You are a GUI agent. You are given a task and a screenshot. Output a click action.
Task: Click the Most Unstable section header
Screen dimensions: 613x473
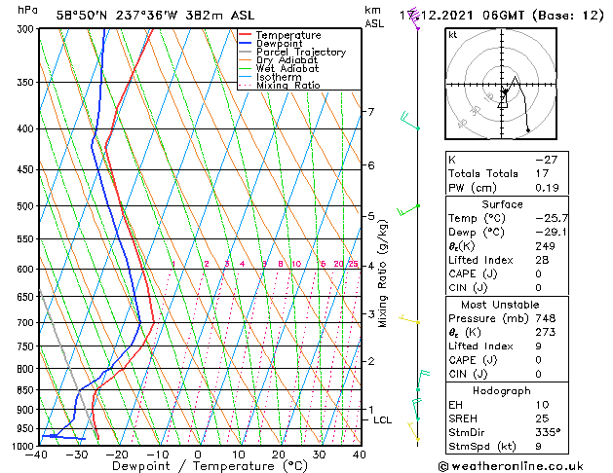click(x=502, y=305)
